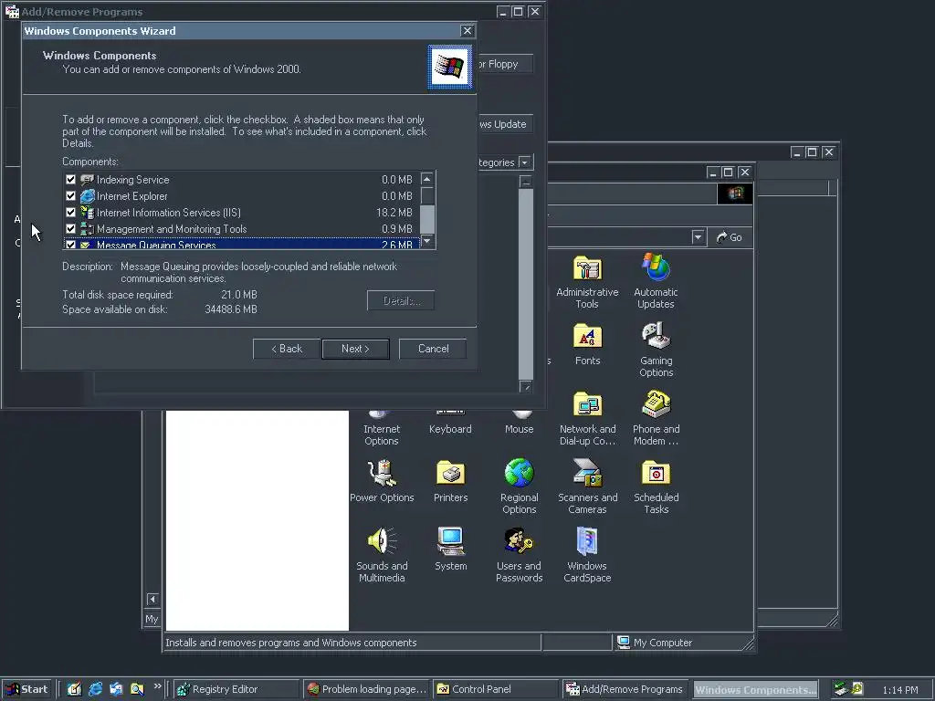Click Add/Remove Programs list scrollbar thumb
Screen dimensions: 935x701
pos(525,284)
